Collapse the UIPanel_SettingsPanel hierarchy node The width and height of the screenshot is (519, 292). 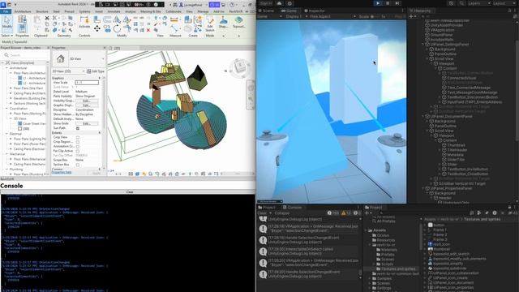pyautogui.click(x=422, y=44)
